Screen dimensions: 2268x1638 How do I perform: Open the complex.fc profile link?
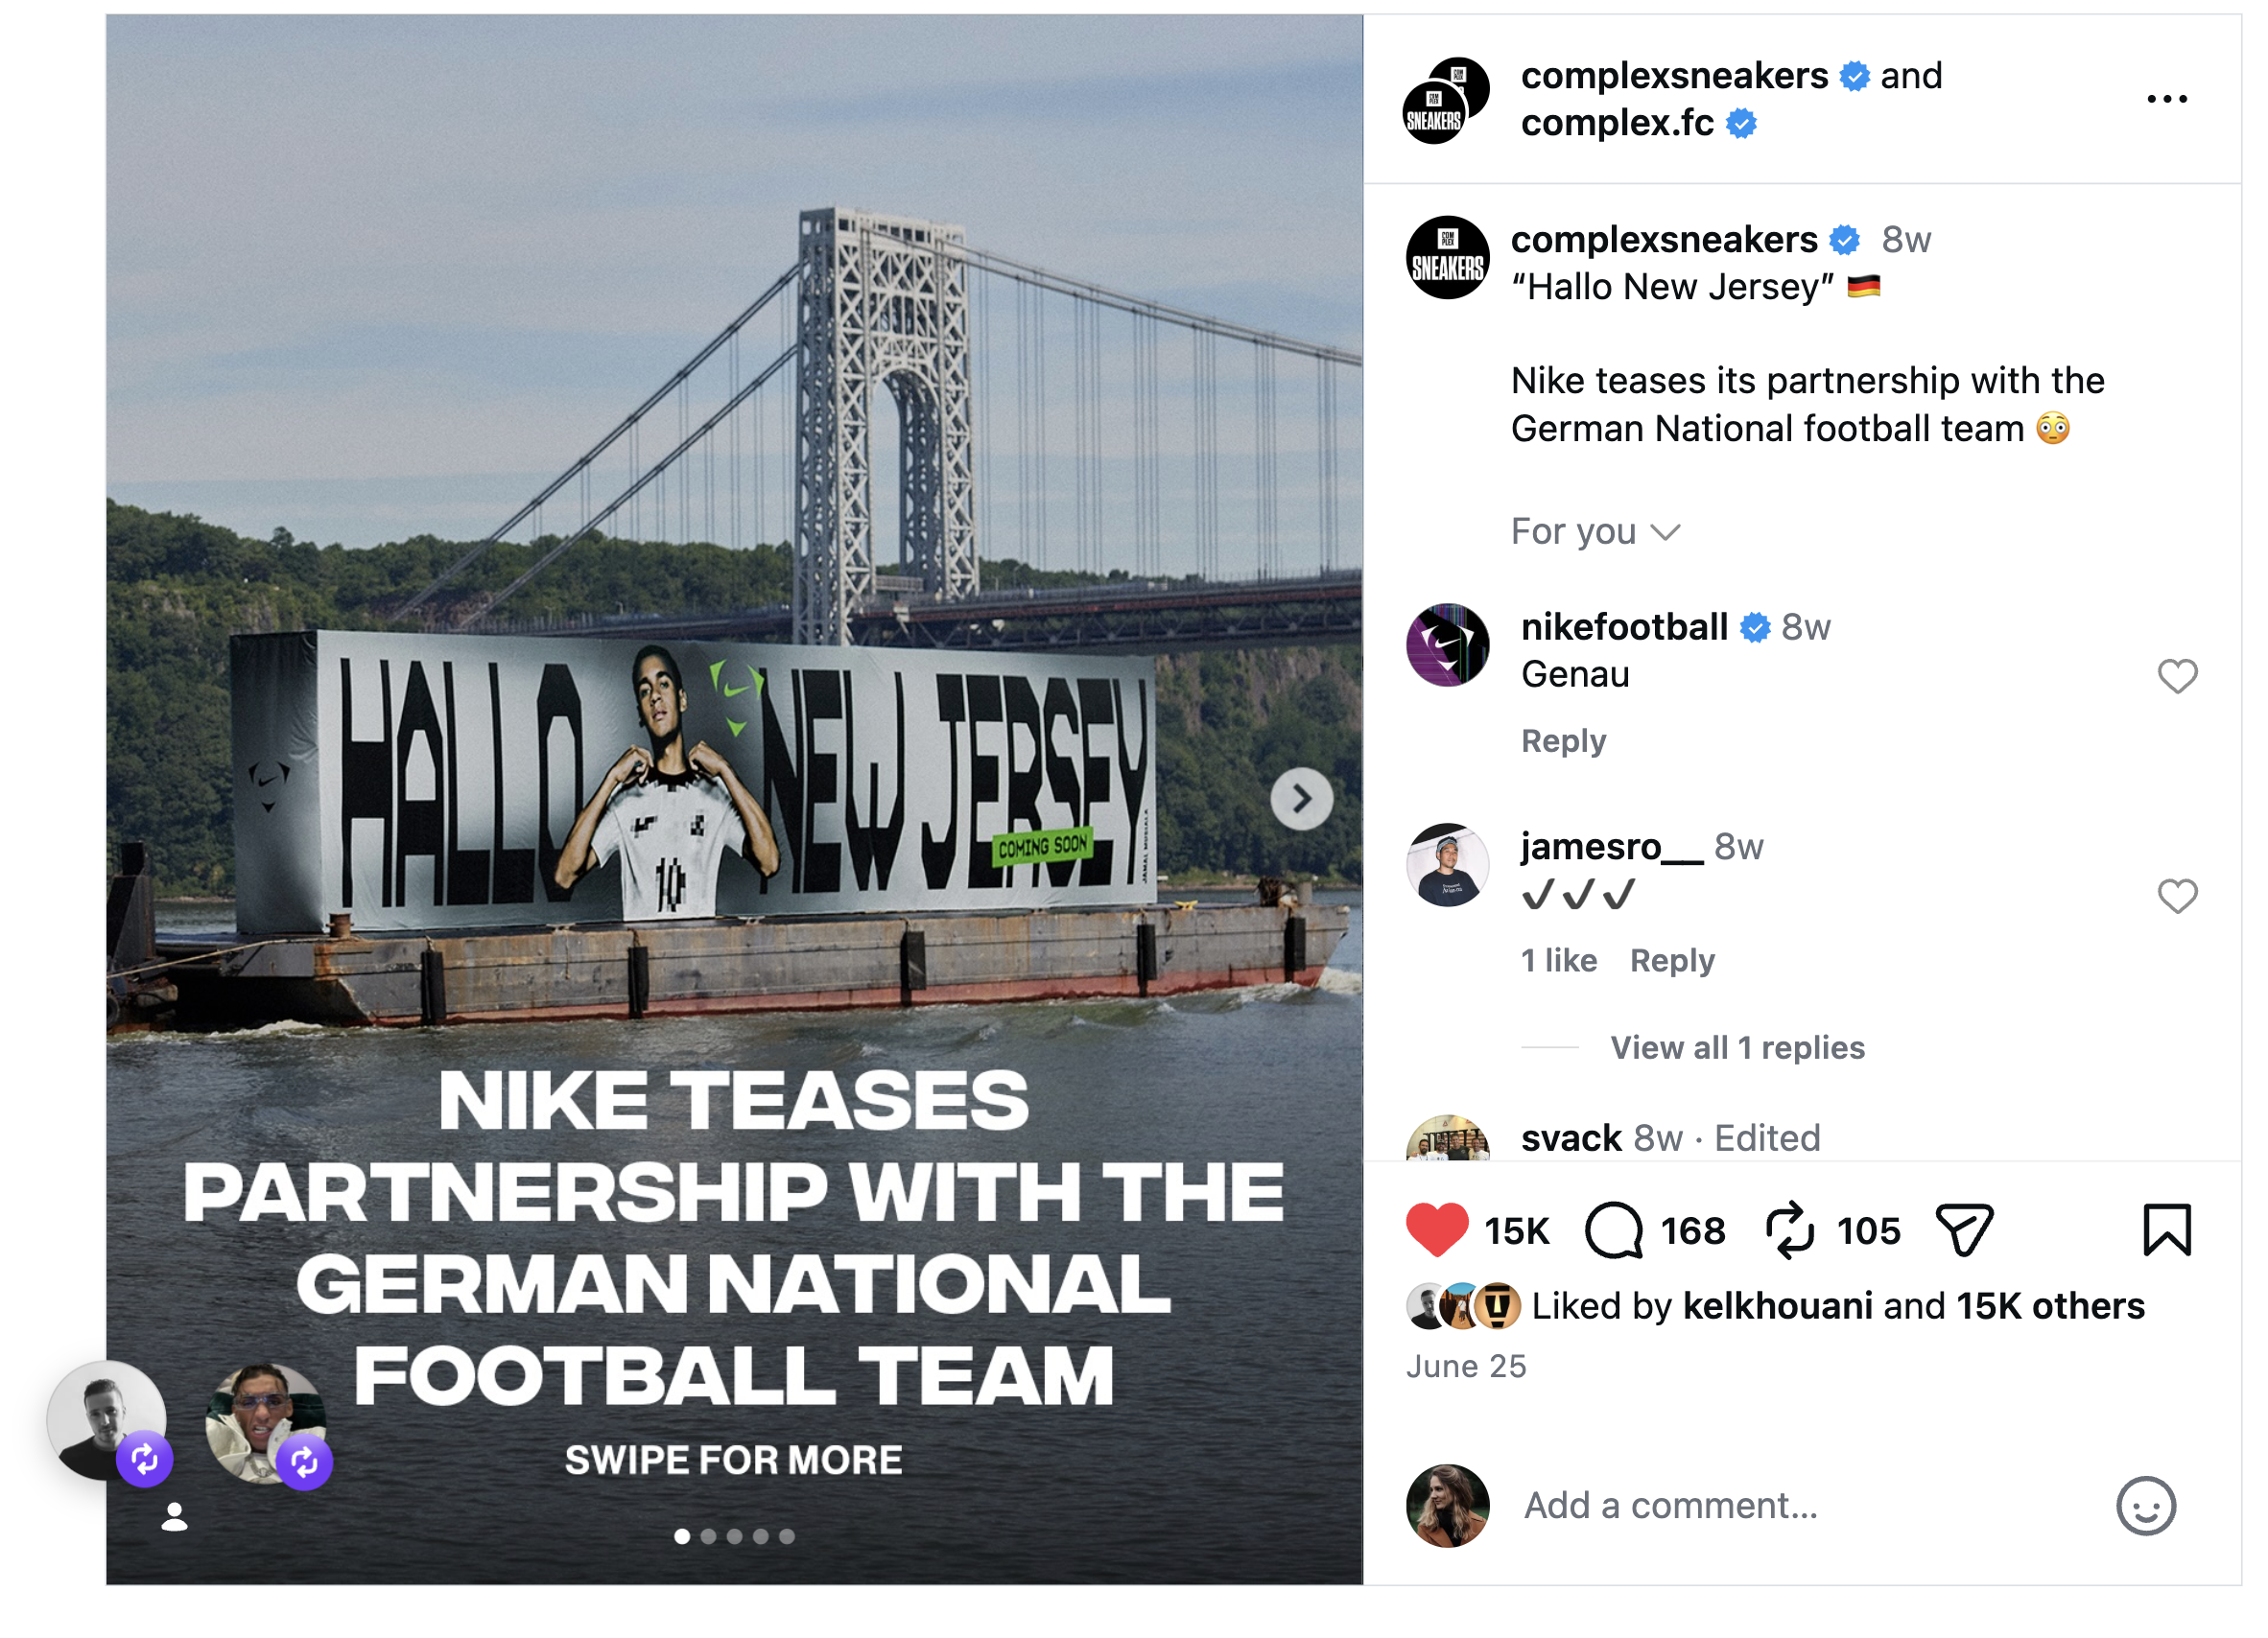click(1617, 123)
